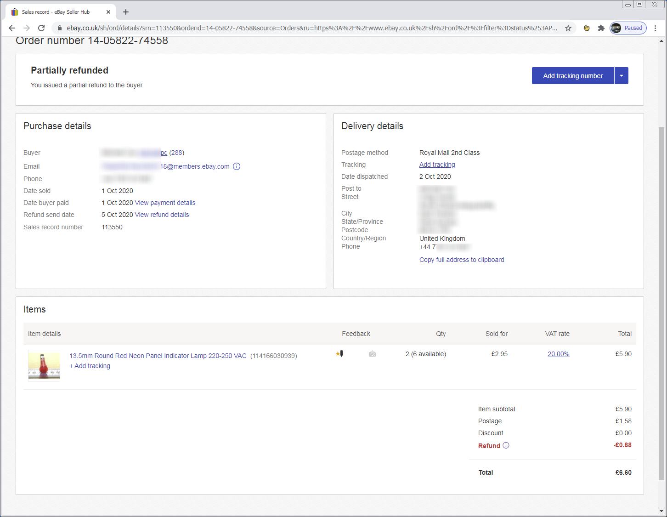
Task: Click Copy full address to clipboard
Action: 461,260
